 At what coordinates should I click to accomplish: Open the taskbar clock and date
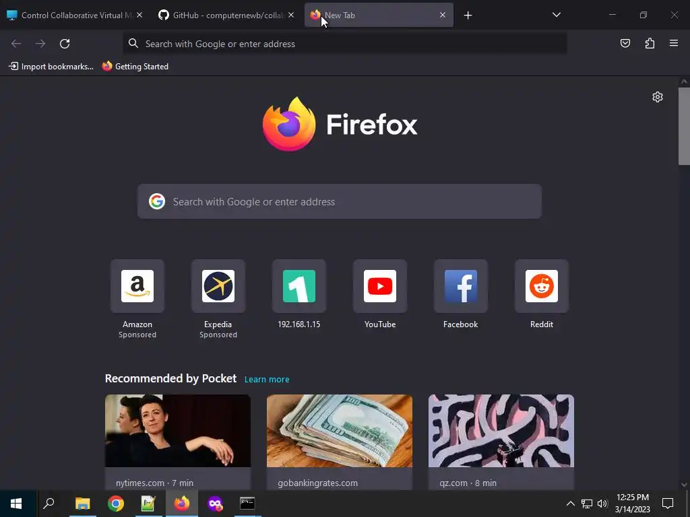tap(632, 504)
